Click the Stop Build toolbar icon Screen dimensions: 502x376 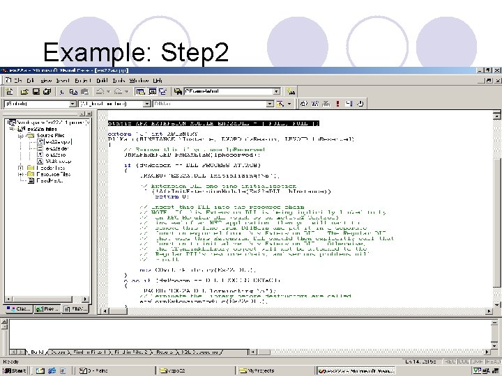coord(326,104)
